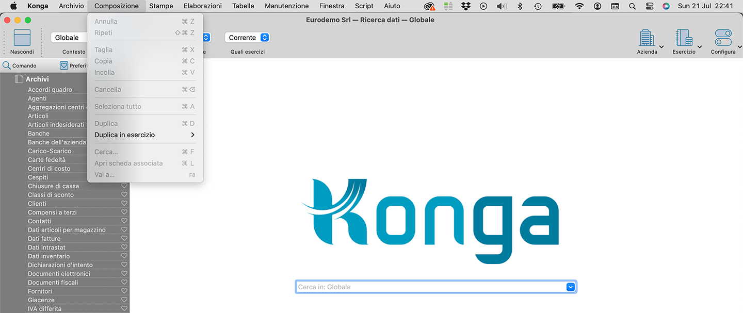Open the Esercizio toolbar icon
The height and width of the screenshot is (313, 743).
(x=683, y=38)
